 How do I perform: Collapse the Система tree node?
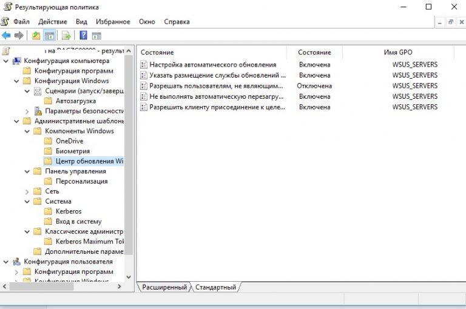point(27,201)
